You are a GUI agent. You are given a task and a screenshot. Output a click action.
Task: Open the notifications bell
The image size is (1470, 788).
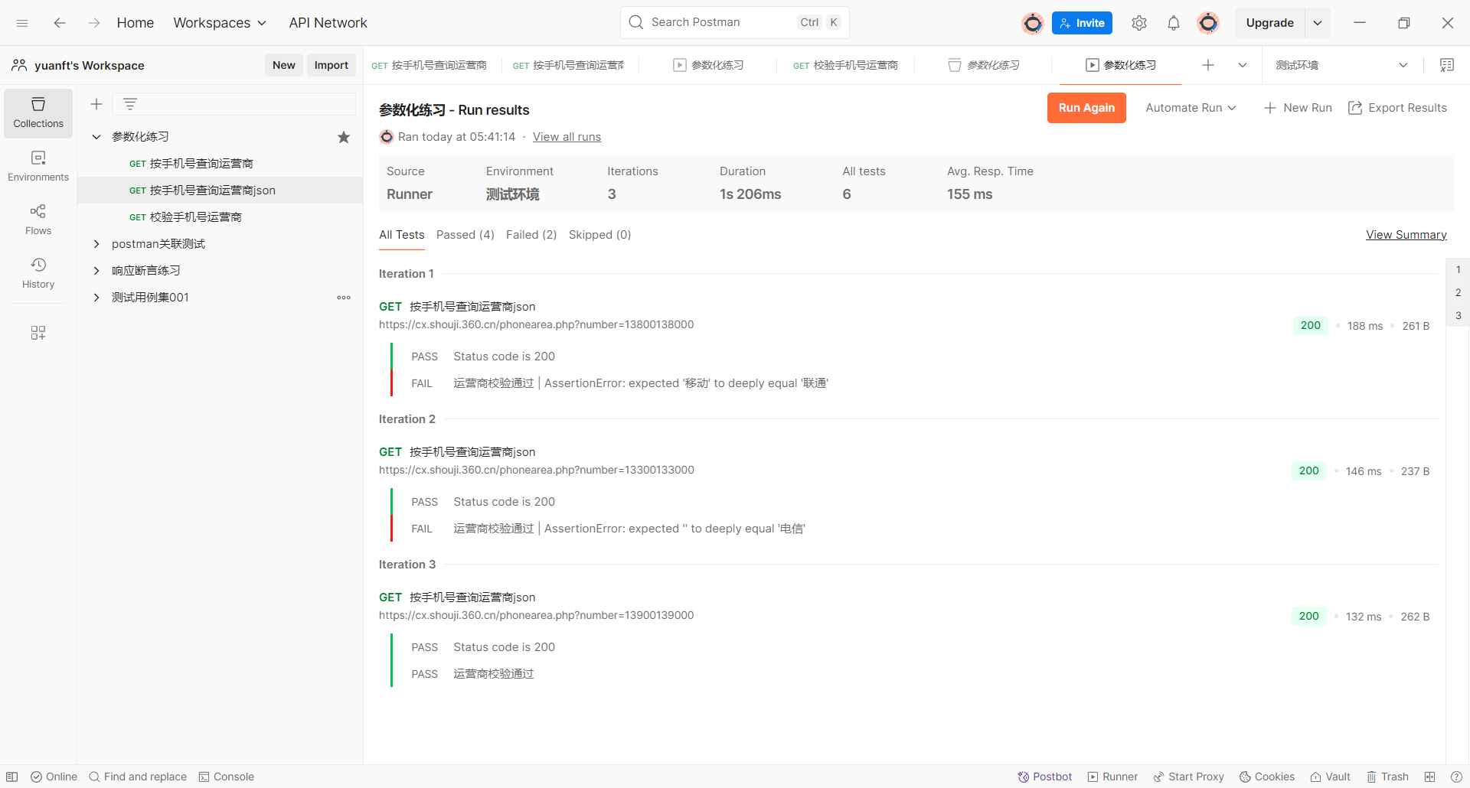[1174, 23]
